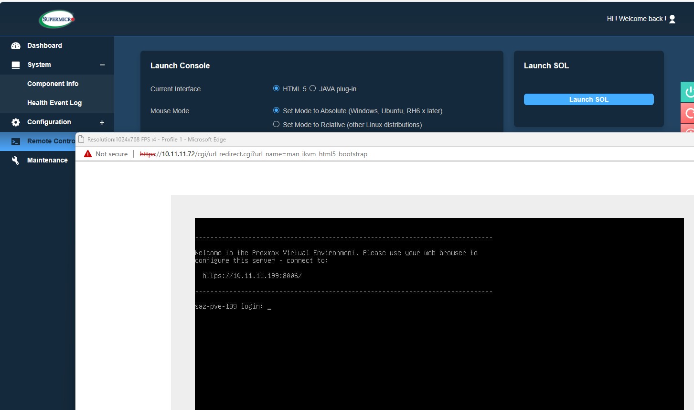Click the Maintenance wrench icon

click(16, 161)
